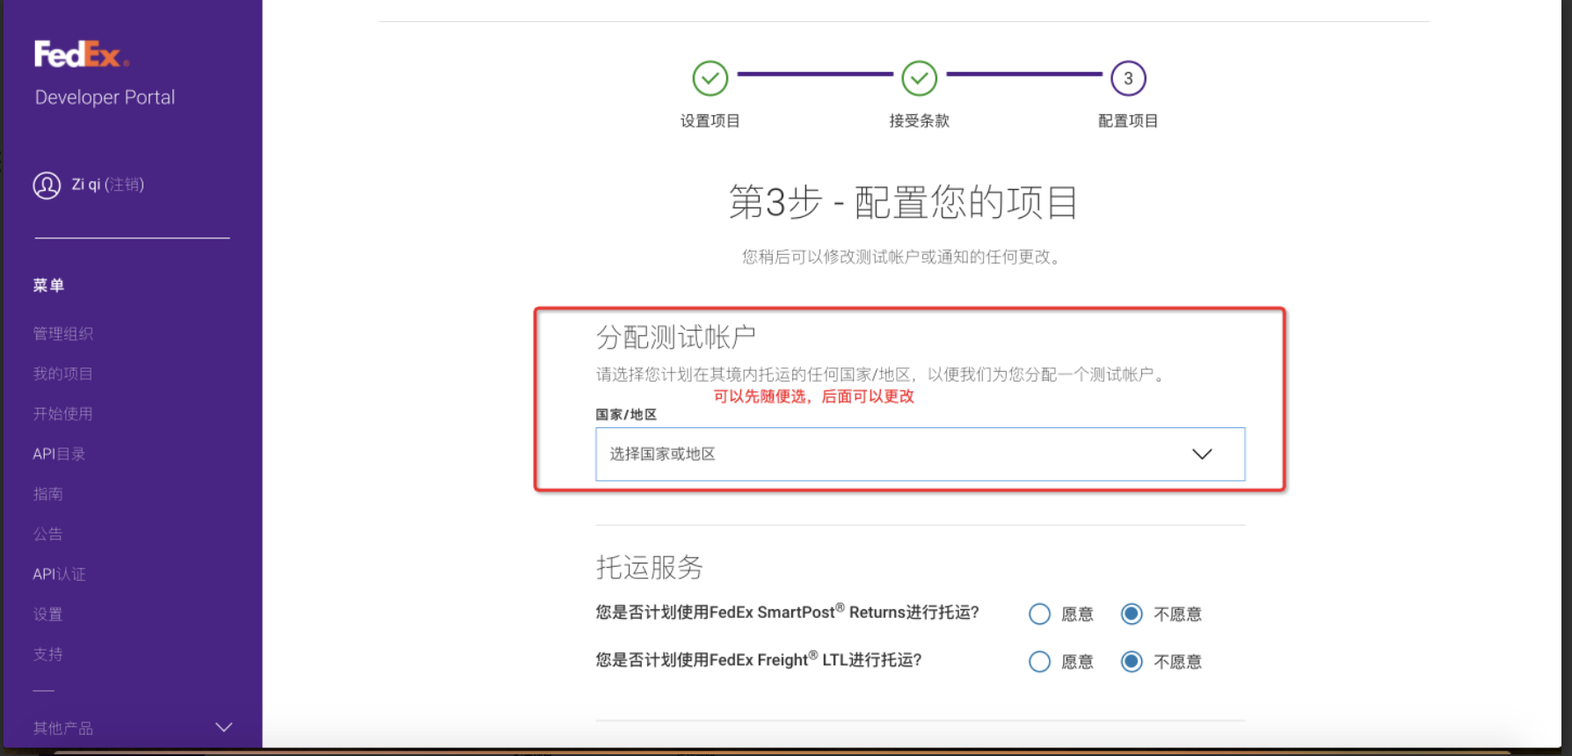
Task: Click the Zi qi username
Action: [86, 185]
